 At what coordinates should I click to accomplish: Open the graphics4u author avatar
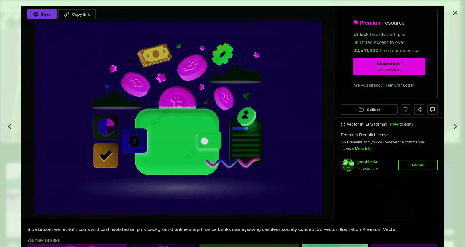[x=348, y=165]
